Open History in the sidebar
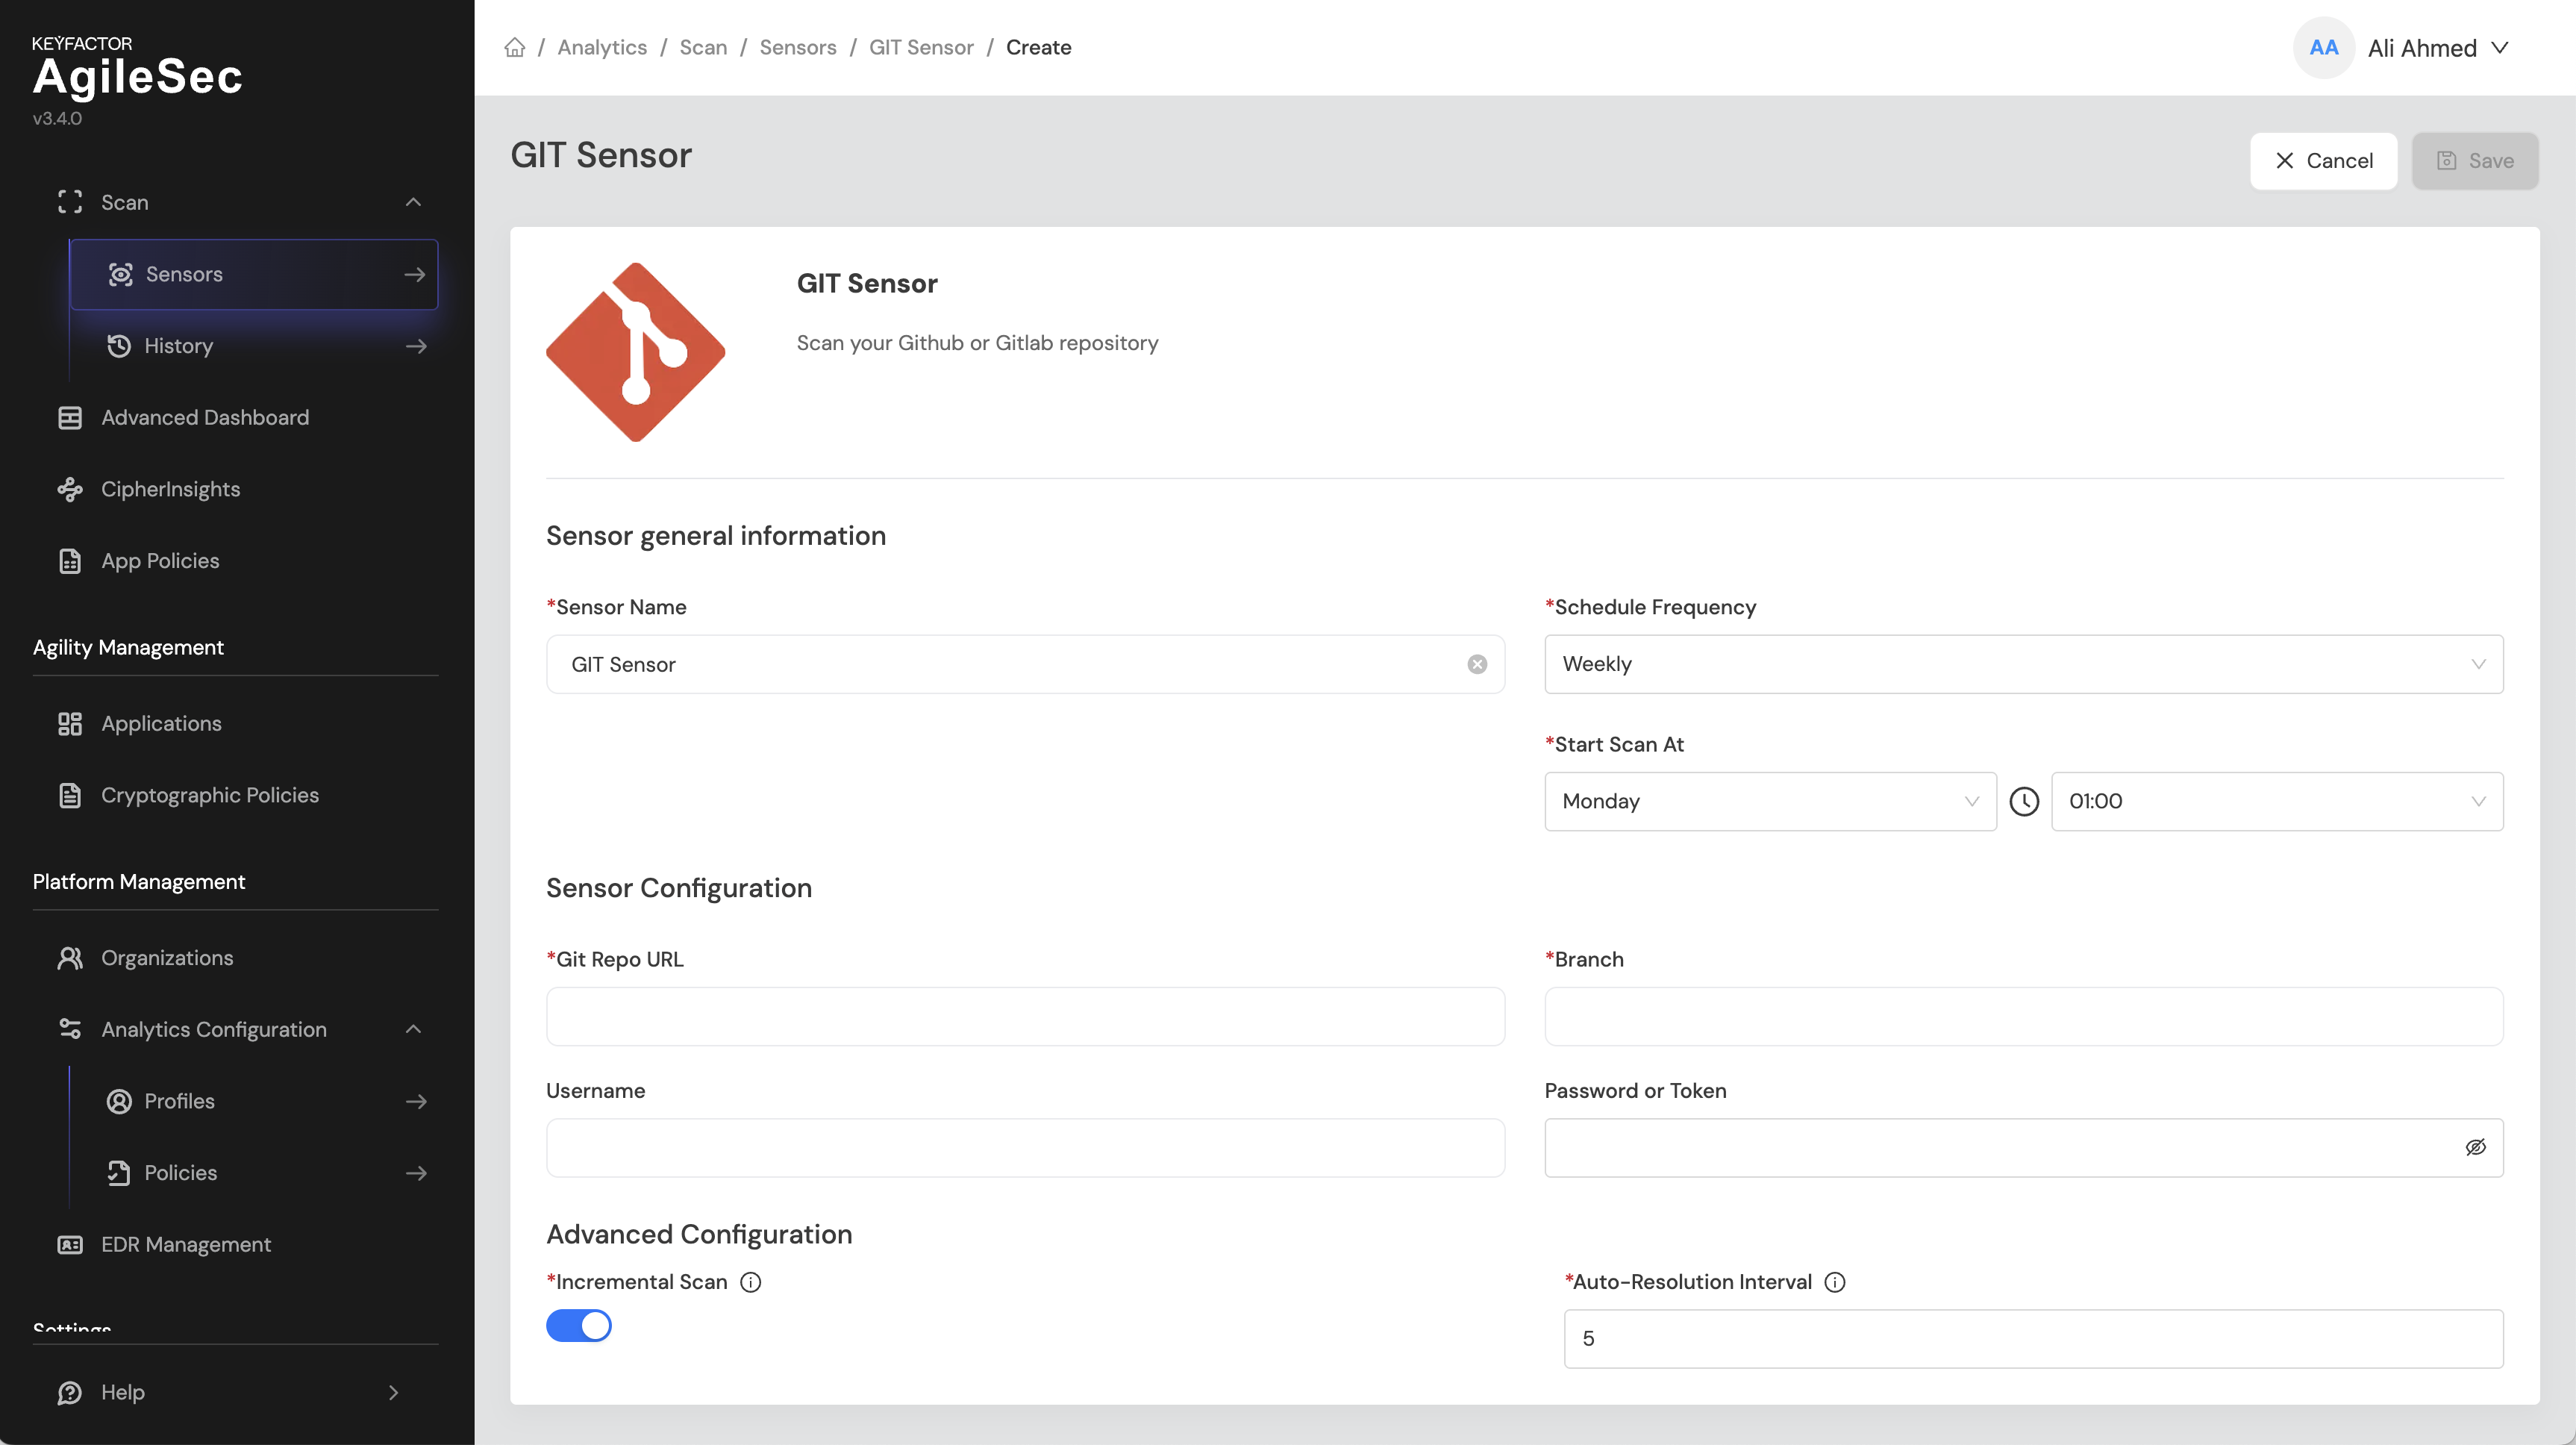Viewport: 2576px width, 1445px height. pos(178,346)
